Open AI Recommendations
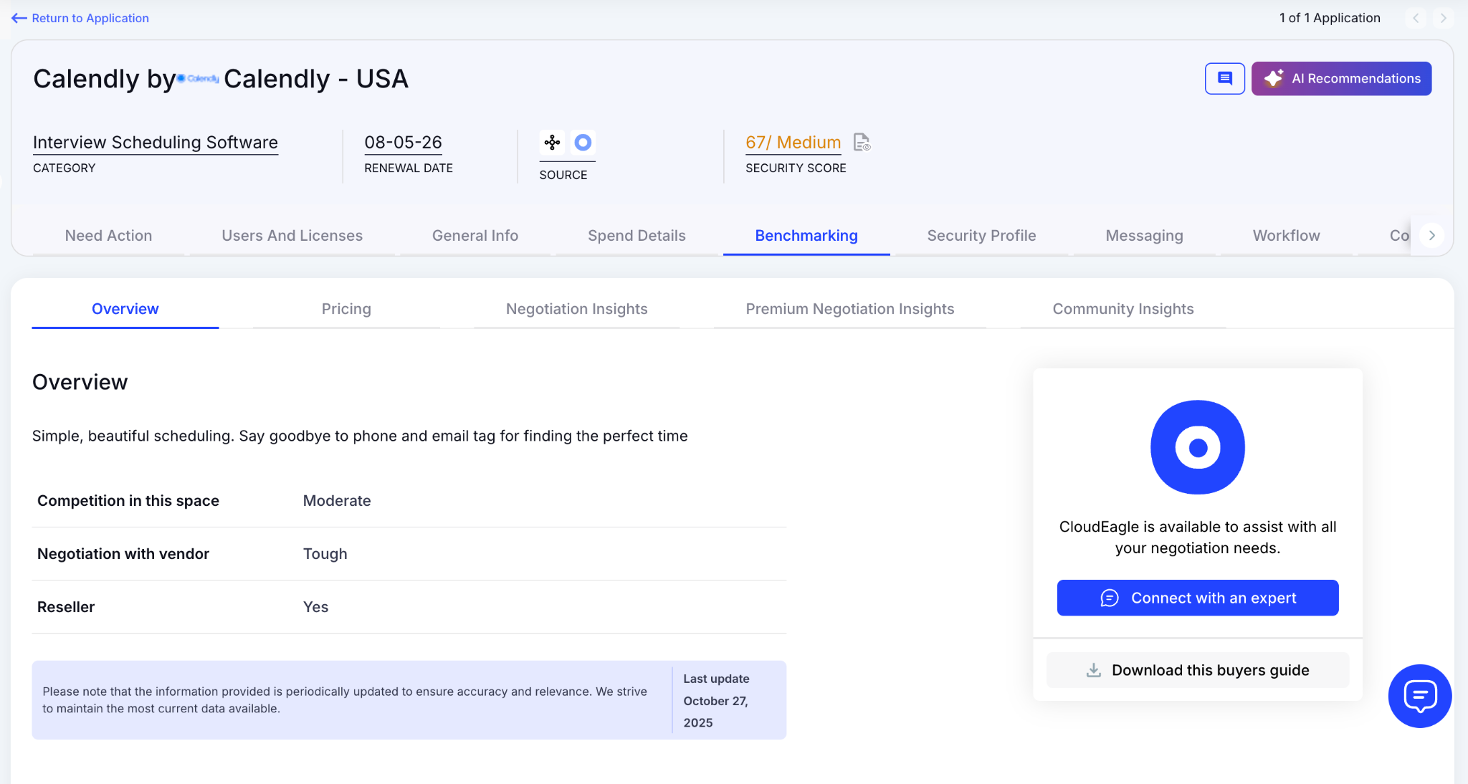Screen dimensions: 1468x784 click(x=1341, y=78)
